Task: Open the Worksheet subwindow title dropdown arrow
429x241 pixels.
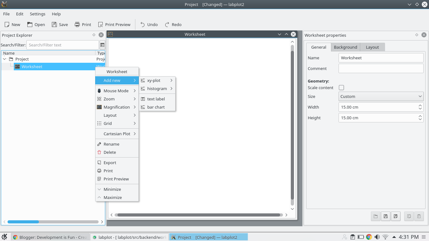Action: pos(280,34)
